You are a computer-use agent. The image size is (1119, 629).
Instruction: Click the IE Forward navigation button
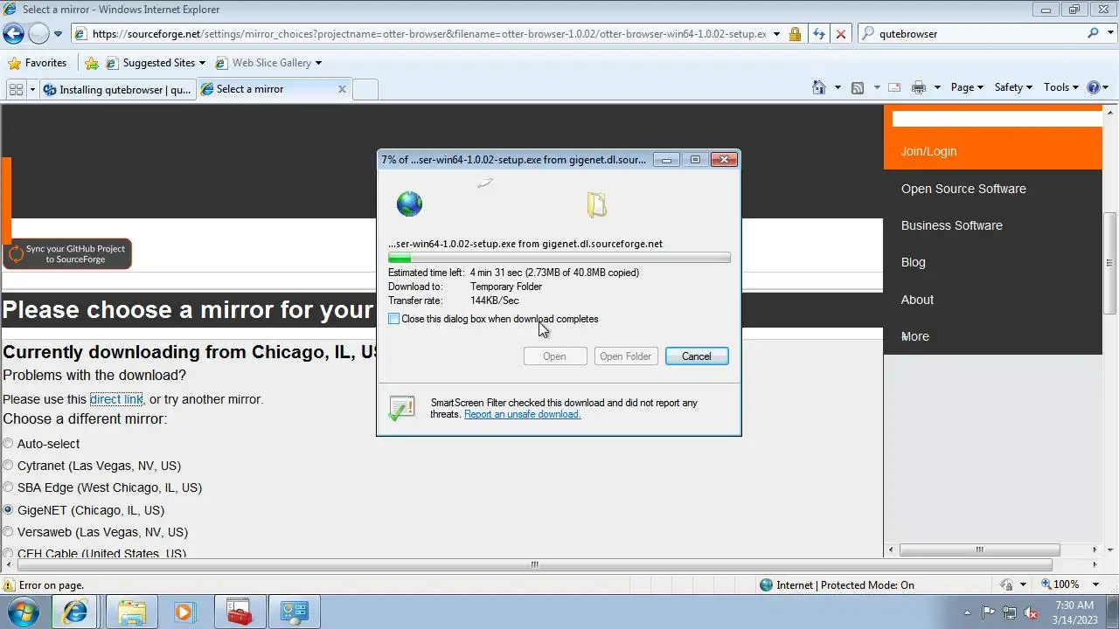click(x=38, y=34)
